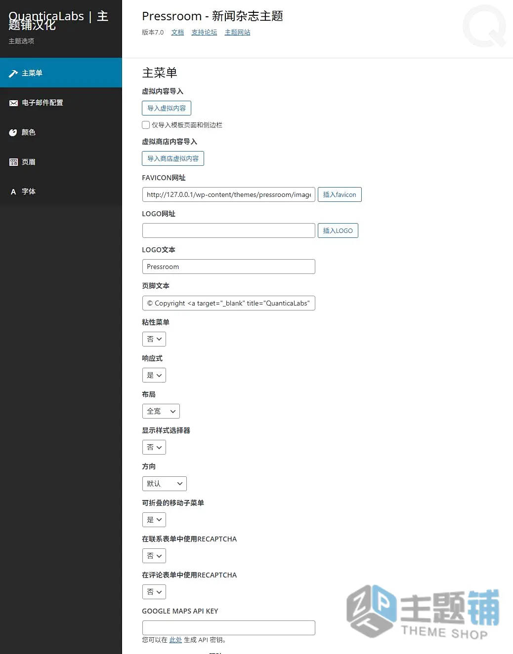Click the 插入LOGO button
Image resolution: width=513 pixels, height=654 pixels.
tap(338, 231)
